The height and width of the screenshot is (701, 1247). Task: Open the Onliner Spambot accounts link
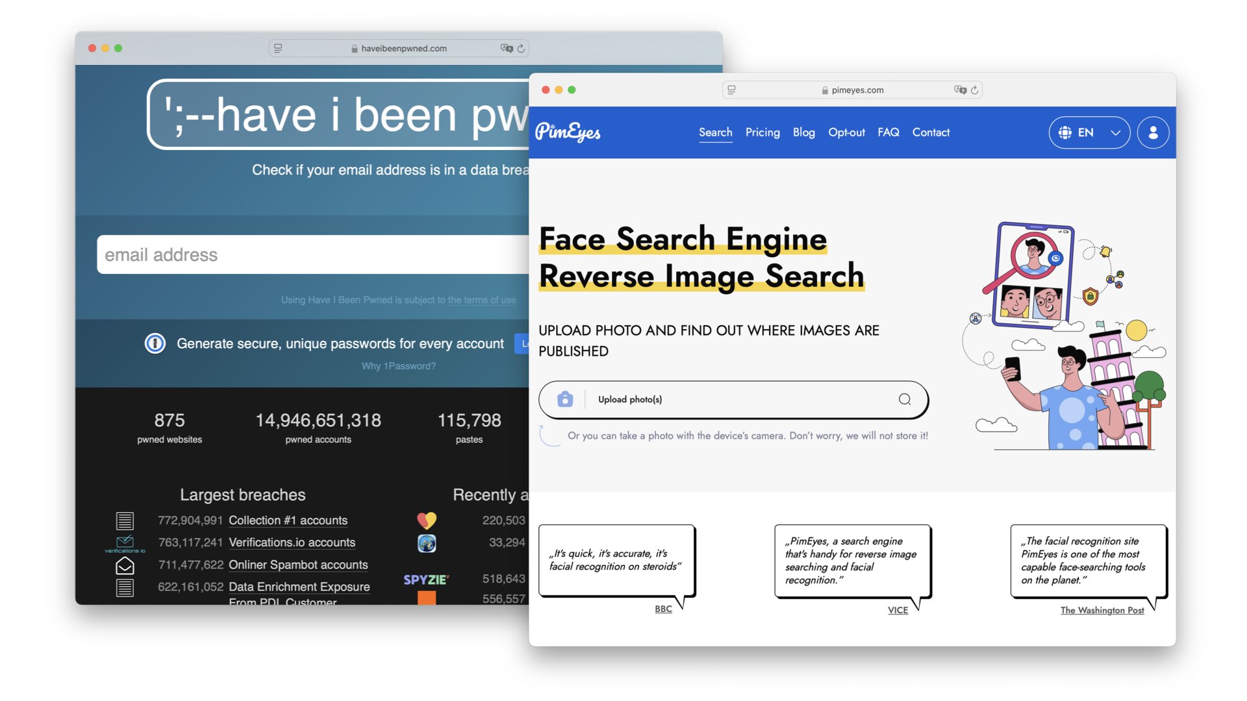[x=298, y=565]
